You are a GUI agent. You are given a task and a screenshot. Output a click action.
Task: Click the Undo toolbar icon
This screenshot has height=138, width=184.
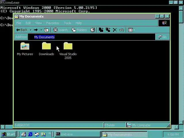click(122, 30)
